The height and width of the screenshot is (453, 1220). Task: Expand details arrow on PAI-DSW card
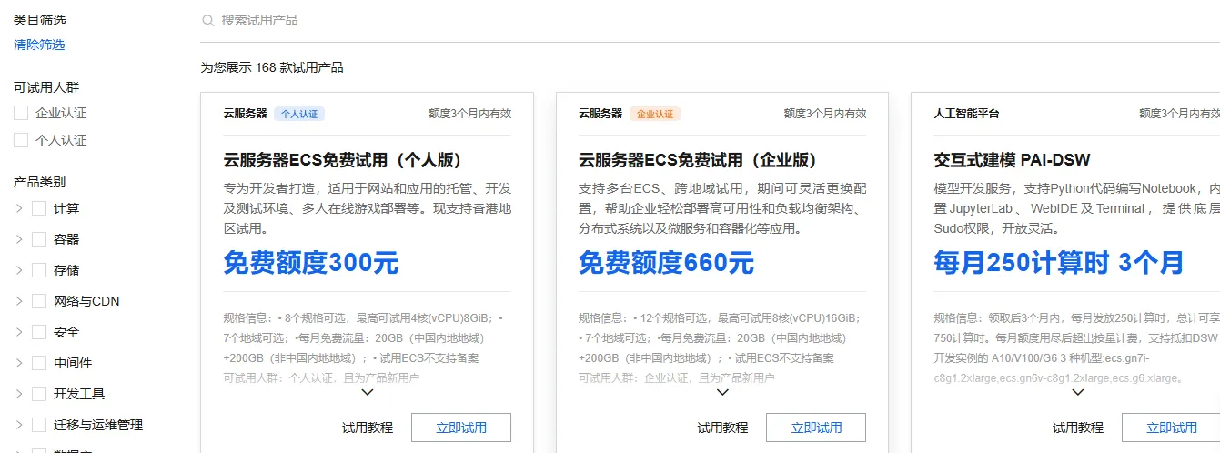[1078, 393]
